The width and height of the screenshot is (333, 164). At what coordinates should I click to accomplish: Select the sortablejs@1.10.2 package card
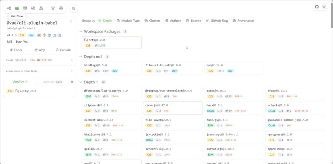234,152
